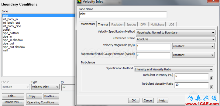Select the outlet zone in list
The height and width of the screenshot is (106, 220).
(x=7, y=30)
